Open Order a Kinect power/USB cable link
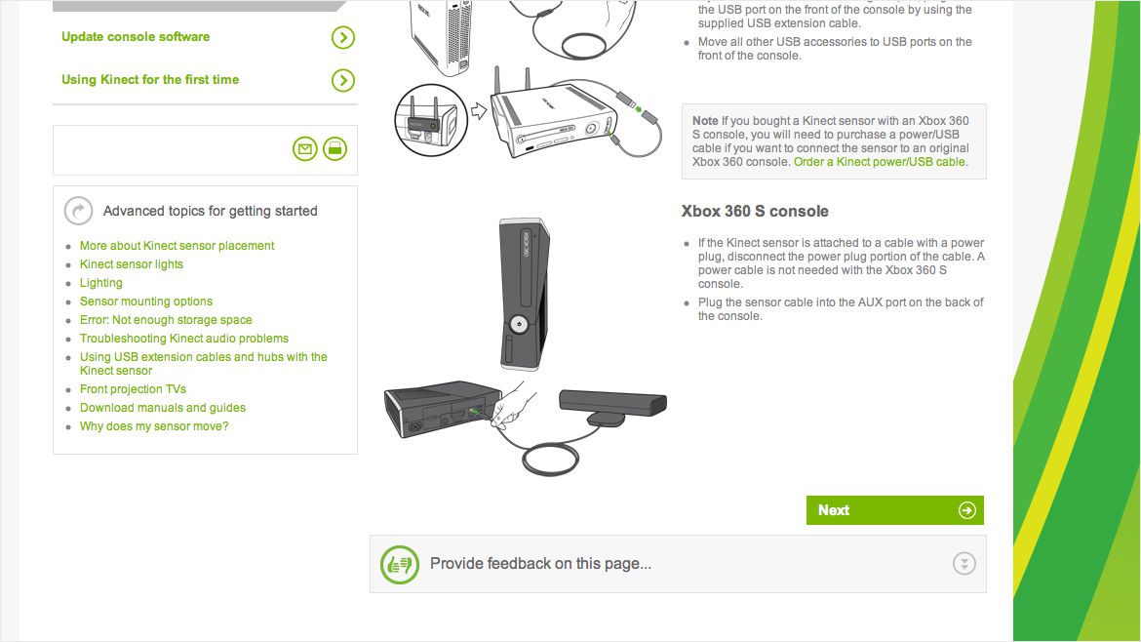1141x642 pixels. [881, 162]
